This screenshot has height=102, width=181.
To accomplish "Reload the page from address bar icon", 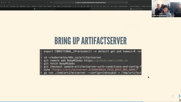I will point(126,3).
